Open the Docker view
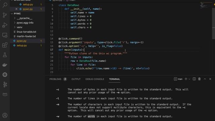This screenshot has height=121, width=215. pyautogui.click(x=5, y=65)
